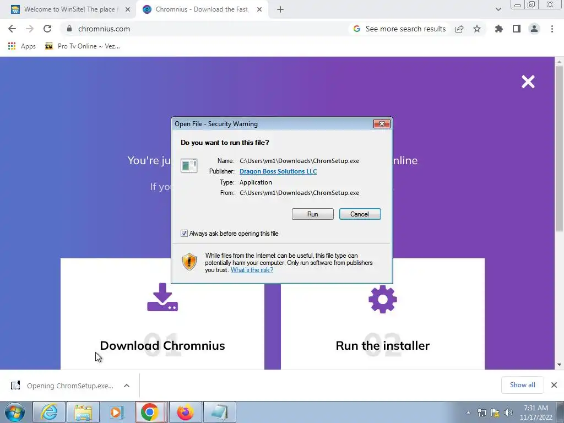
Task: Click the Run the installer heading
Action: 382,345
